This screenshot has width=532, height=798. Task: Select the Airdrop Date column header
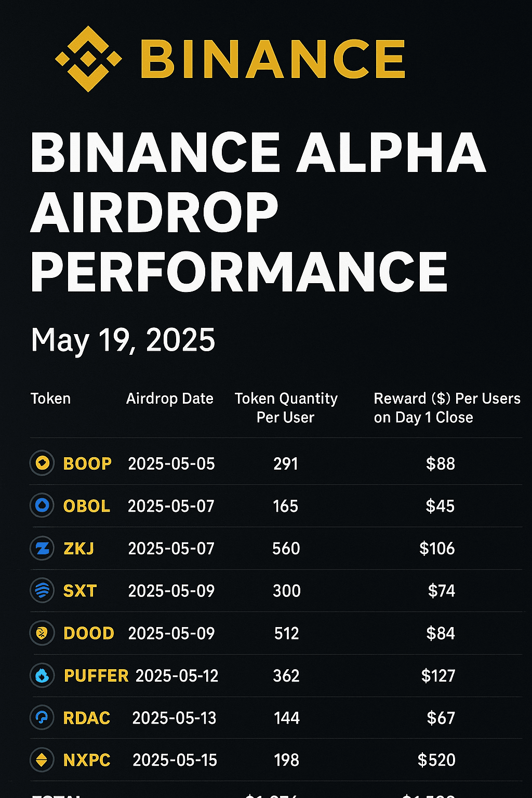point(169,398)
